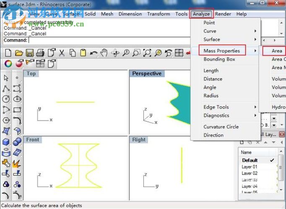Open the Transform menu

pos(159,14)
